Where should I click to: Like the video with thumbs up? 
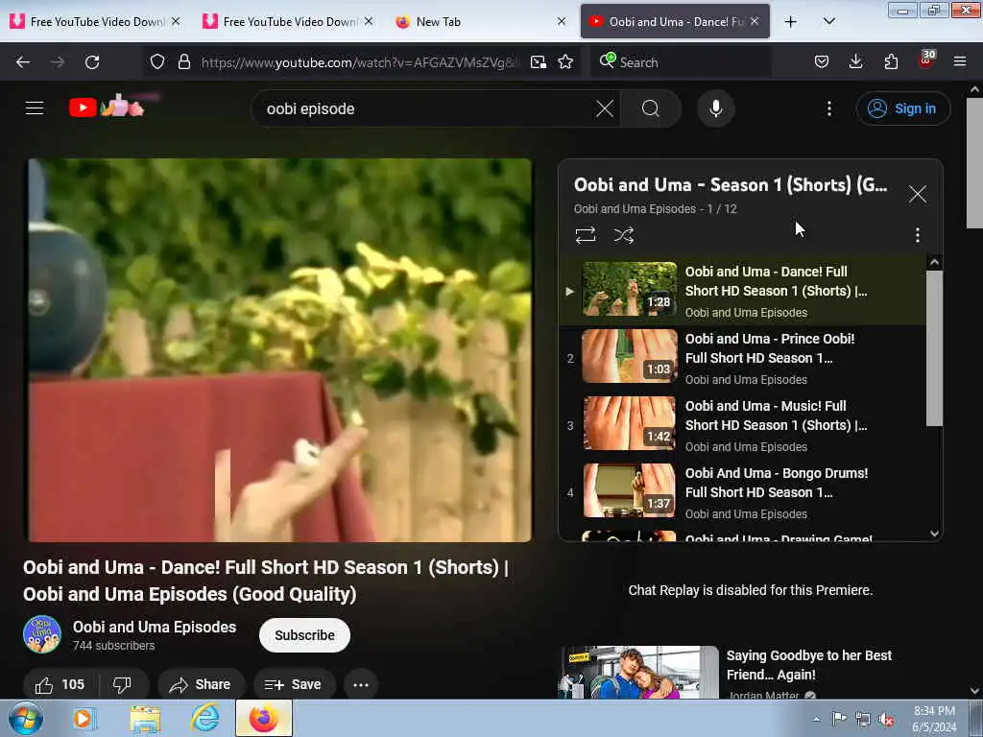[x=60, y=684]
